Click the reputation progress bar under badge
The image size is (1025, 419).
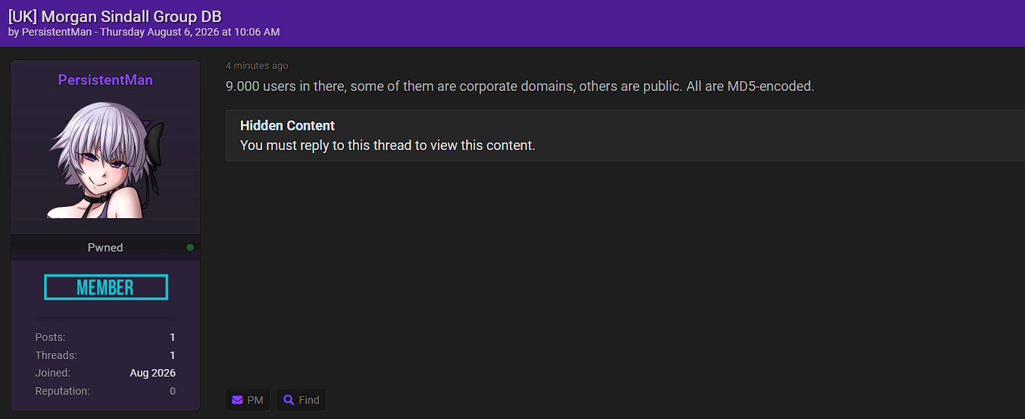point(105,320)
